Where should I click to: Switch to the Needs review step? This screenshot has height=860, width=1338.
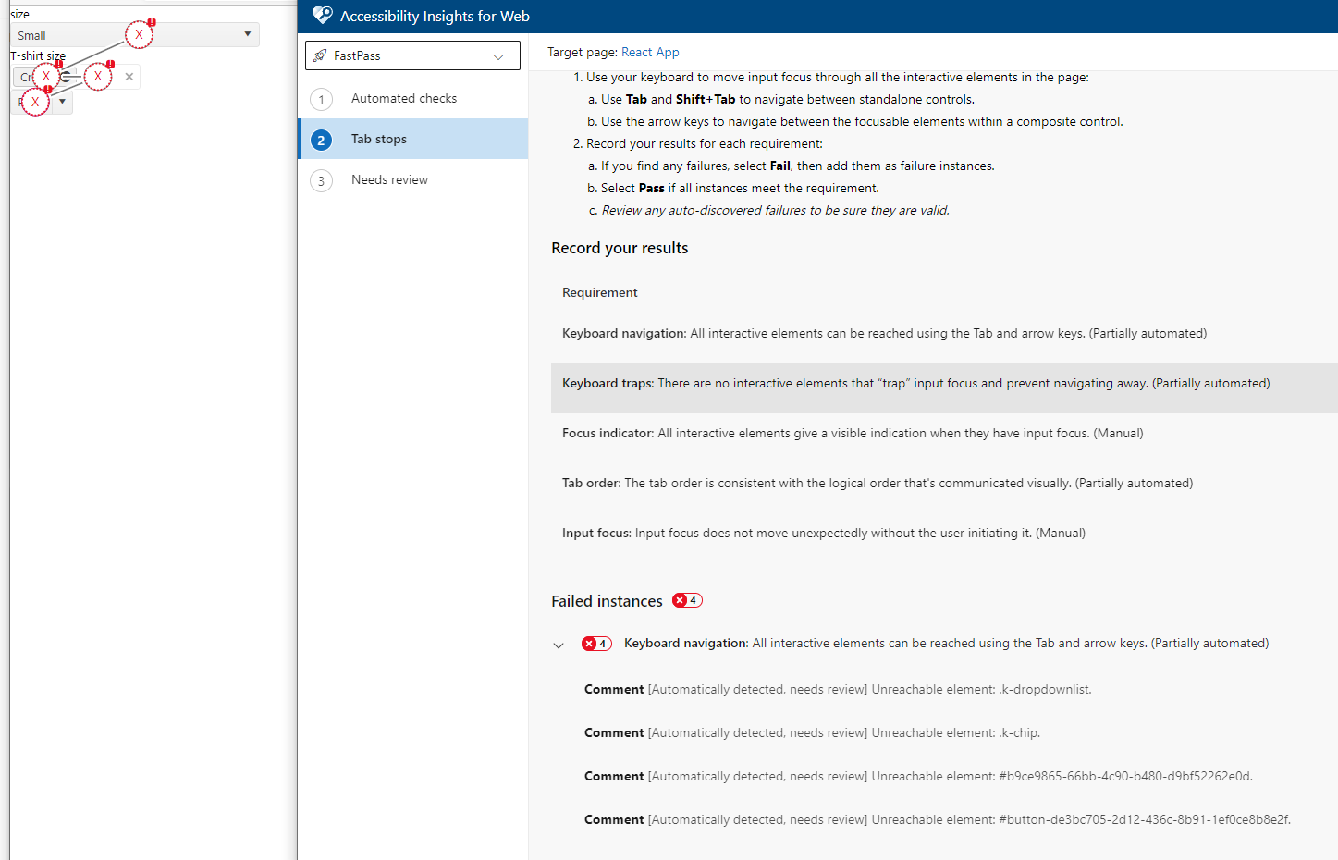[x=389, y=180]
